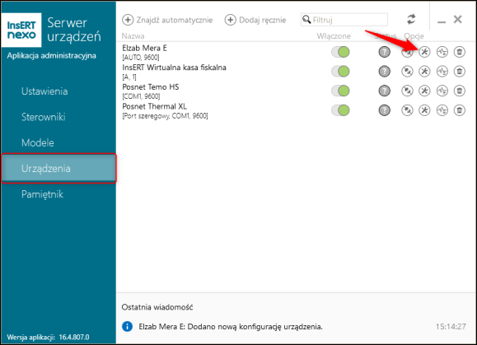
Task: Click the Opcje column header
Action: pyautogui.click(x=414, y=36)
